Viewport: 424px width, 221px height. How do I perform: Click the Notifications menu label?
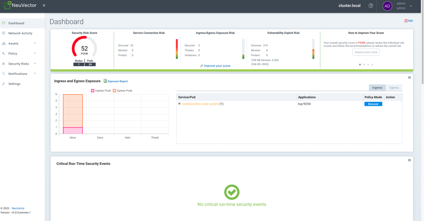pos(18,74)
